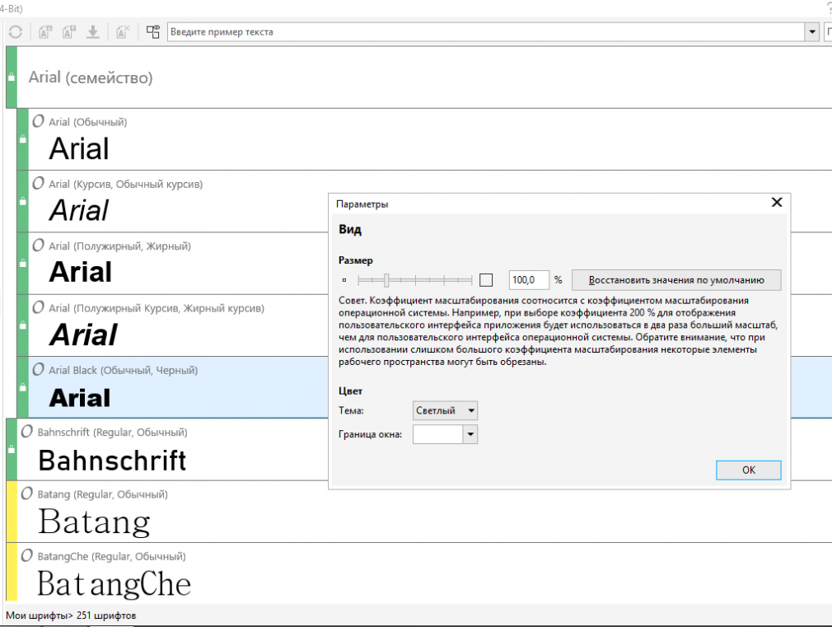The image size is (832, 627).
Task: Select the Arial (семейство) family heading
Action: [91, 77]
